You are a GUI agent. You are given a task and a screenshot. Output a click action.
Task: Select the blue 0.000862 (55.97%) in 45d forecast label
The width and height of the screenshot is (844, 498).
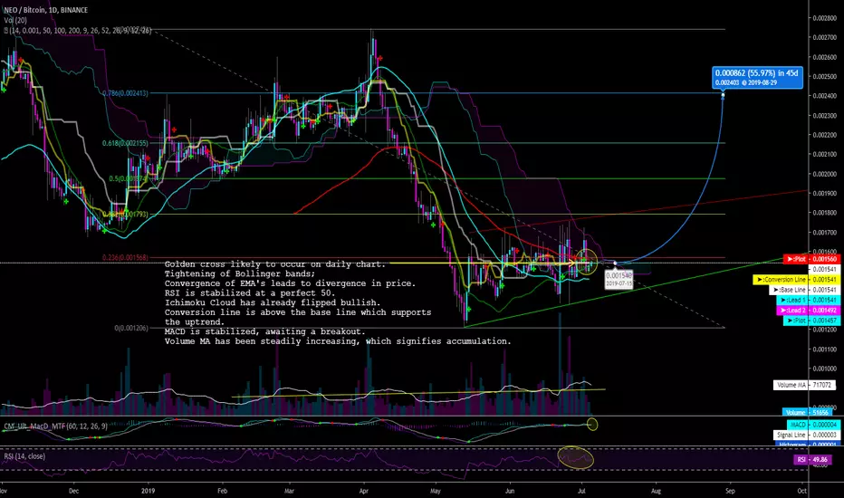(x=757, y=78)
